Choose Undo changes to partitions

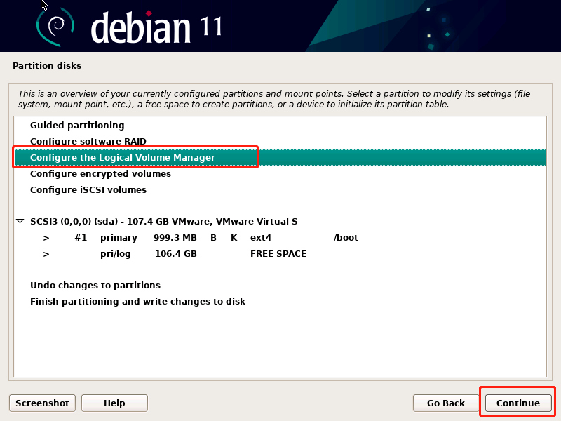click(x=95, y=286)
